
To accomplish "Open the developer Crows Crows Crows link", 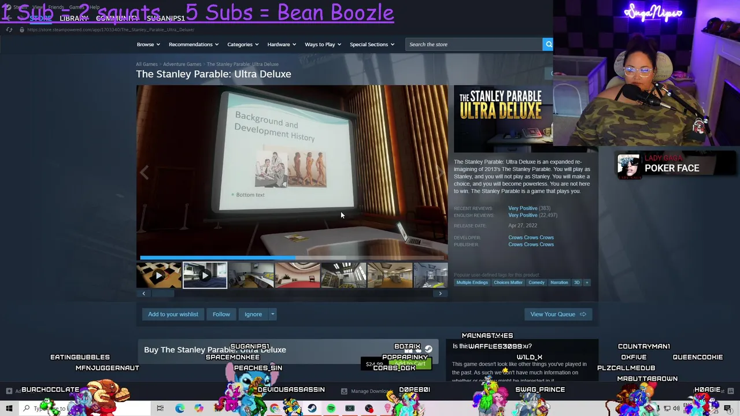I will click(531, 237).
